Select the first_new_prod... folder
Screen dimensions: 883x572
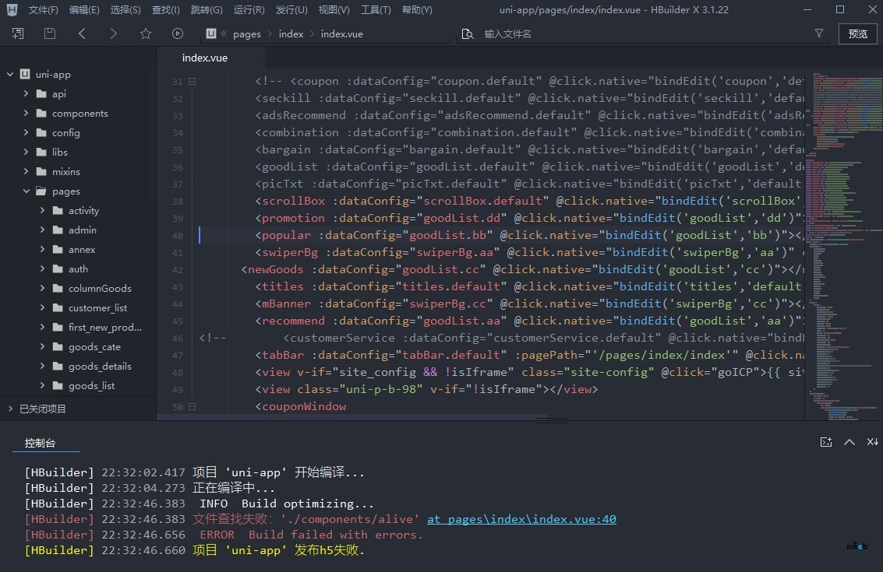click(x=104, y=328)
